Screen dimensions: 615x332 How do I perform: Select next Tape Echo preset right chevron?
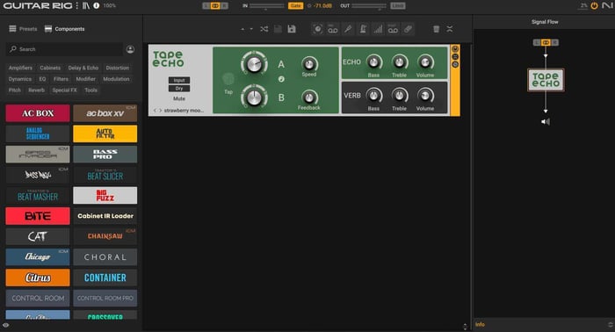click(x=160, y=111)
